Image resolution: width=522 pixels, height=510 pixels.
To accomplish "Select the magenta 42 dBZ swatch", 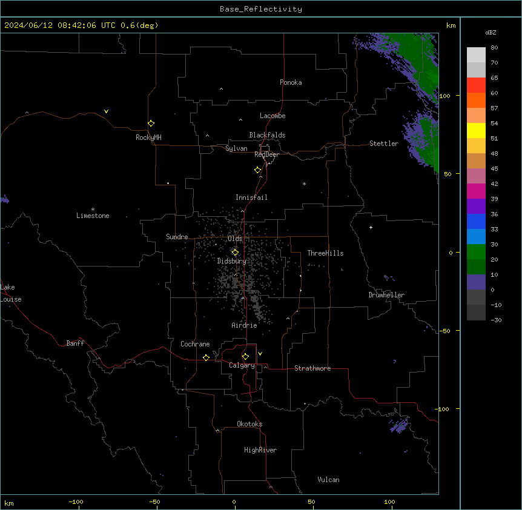I will 476,191.
